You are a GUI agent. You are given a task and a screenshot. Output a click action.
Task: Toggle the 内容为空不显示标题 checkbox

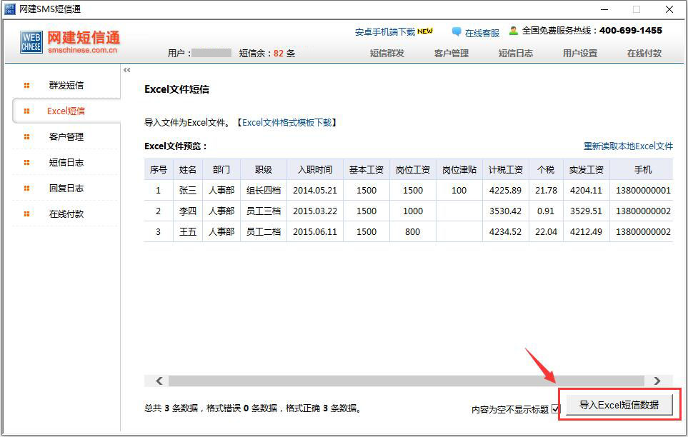pyautogui.click(x=556, y=409)
